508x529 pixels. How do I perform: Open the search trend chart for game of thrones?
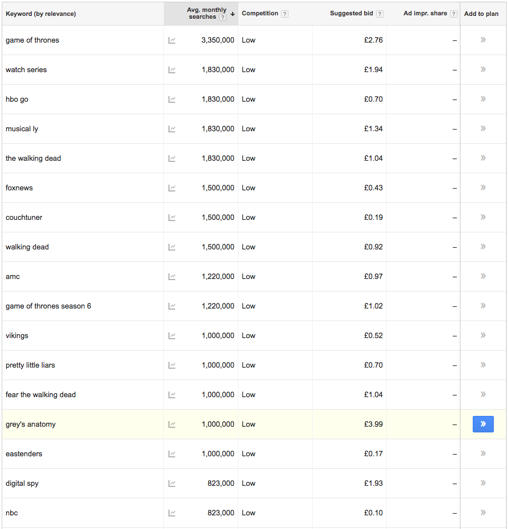coord(172,40)
